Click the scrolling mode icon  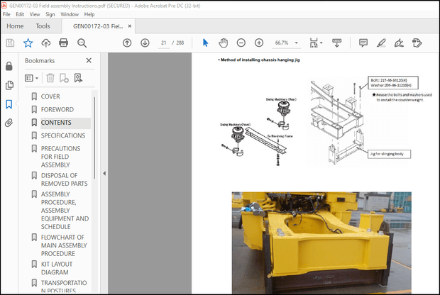[x=336, y=43]
